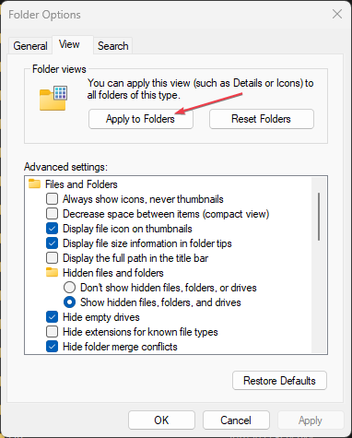This screenshot has height=438, width=352.
Task: Check Decrease space between items checkbox
Action: click(x=52, y=214)
